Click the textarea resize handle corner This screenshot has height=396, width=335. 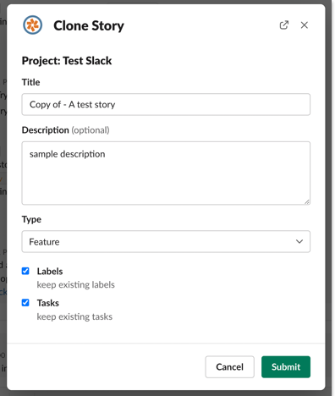(307, 201)
